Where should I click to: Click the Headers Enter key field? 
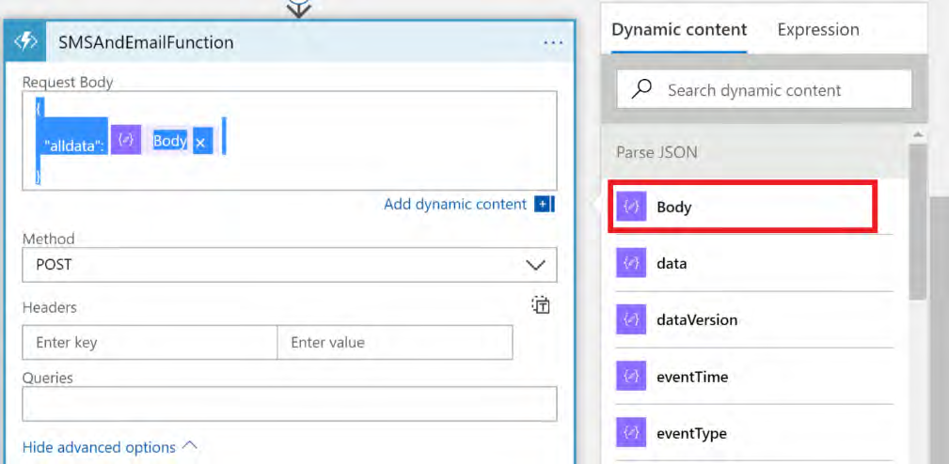(150, 343)
